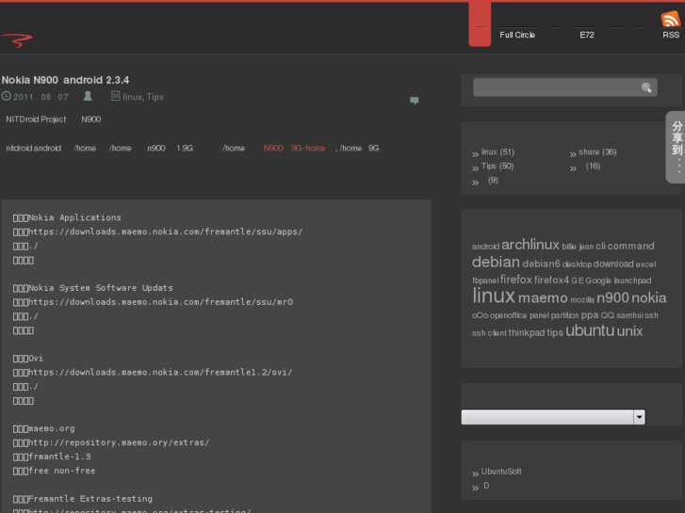Click the firefox tag
Screen dimensions: 685x513
pos(516,280)
